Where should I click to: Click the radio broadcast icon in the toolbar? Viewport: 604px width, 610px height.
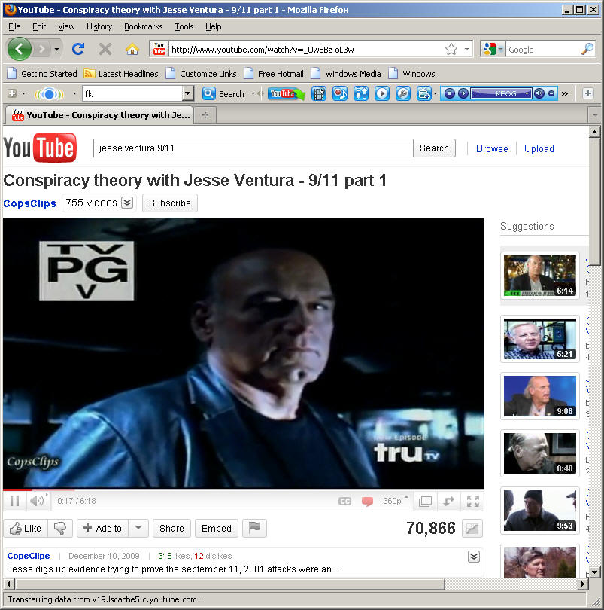point(50,93)
